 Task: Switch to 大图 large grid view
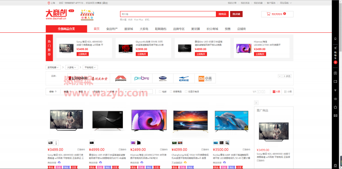pyautogui.click(x=276, y=92)
